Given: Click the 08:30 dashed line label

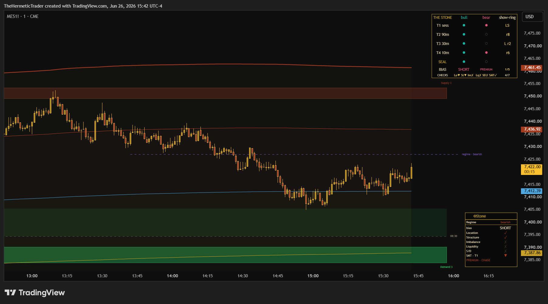Looking at the screenshot, I should tap(454, 236).
